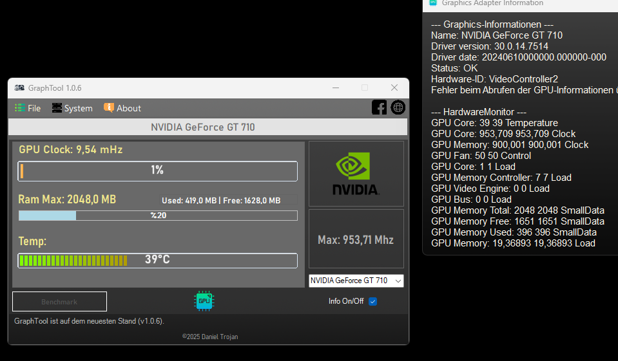618x361 pixels.
Task: Open the Facebook page icon
Action: 380,107
